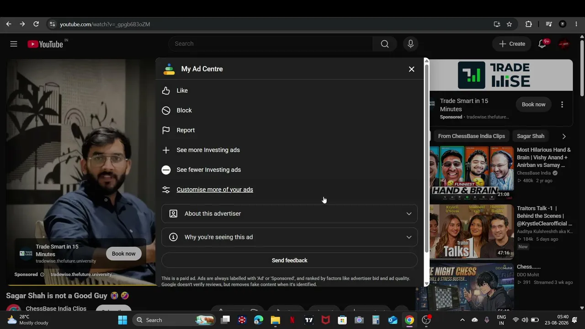Open the sidebar ad three-dot menu
The image size is (585, 329).
tap(562, 105)
